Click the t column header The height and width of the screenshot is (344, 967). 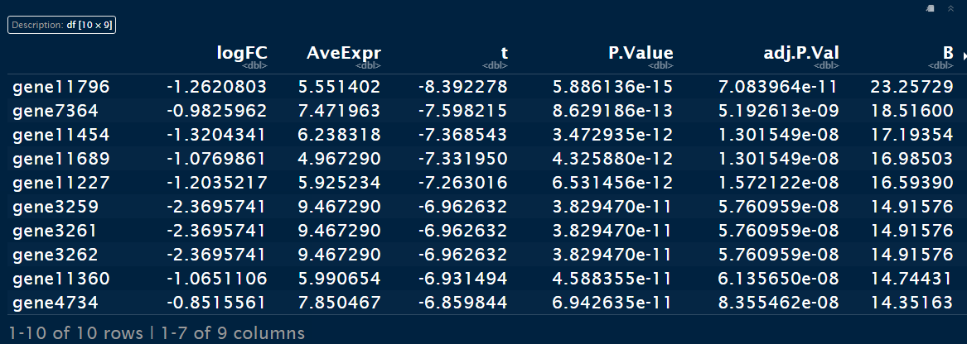504,54
